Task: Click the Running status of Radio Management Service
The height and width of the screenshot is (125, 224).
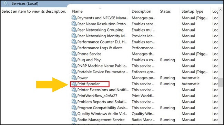Action: coord(167,120)
